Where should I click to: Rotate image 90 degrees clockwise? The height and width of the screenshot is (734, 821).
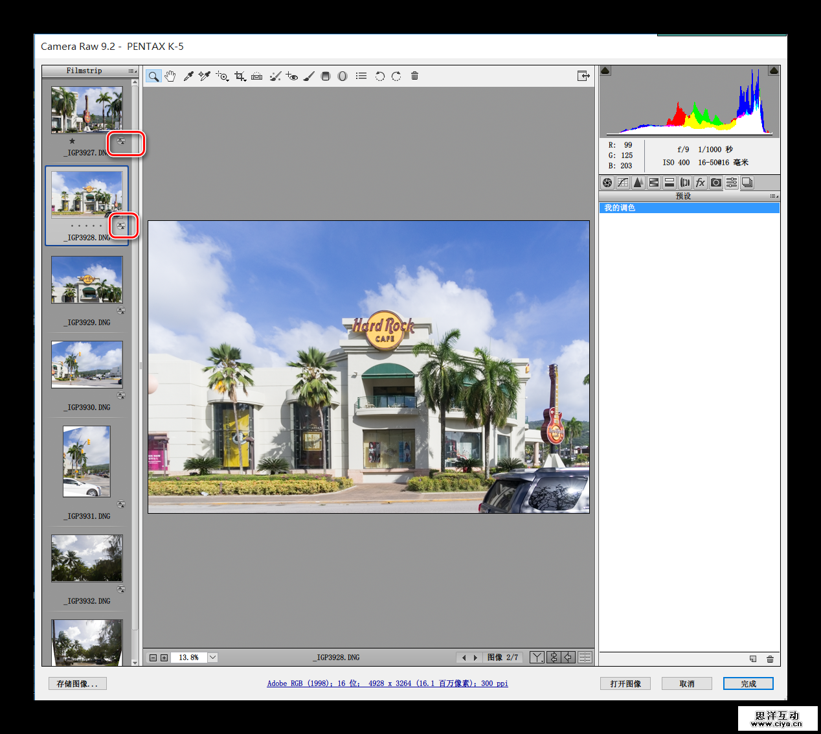point(396,76)
